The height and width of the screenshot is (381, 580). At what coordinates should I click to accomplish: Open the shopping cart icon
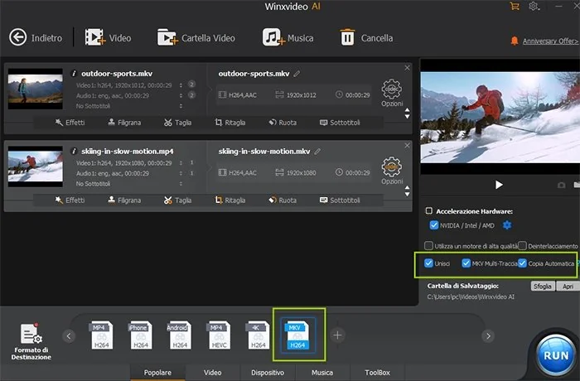click(x=515, y=7)
